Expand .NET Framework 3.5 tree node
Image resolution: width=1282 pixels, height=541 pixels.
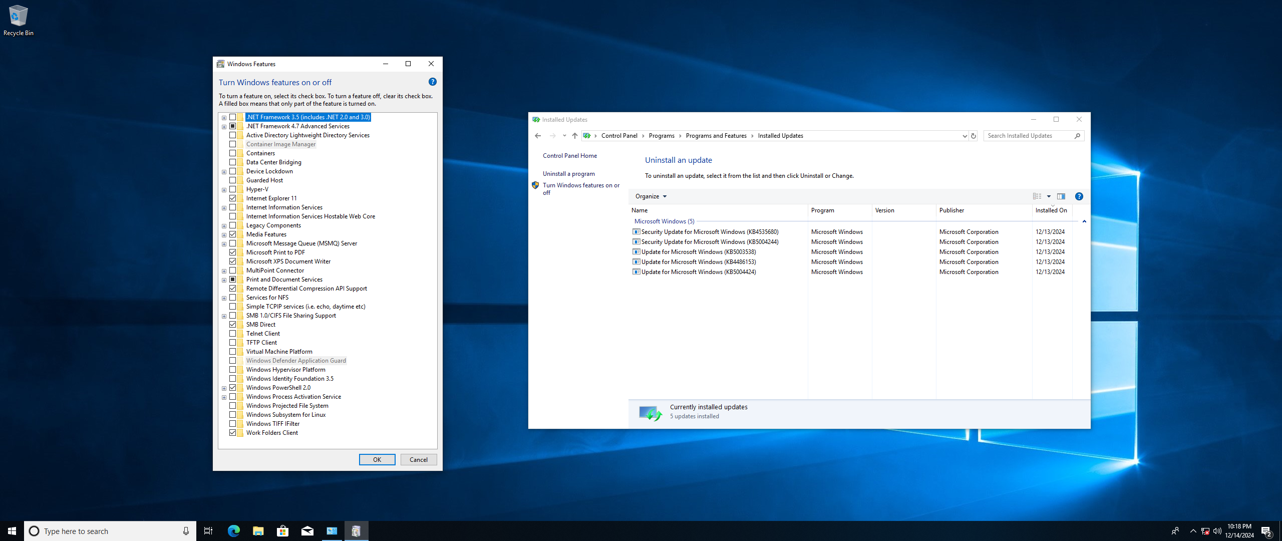click(x=224, y=118)
